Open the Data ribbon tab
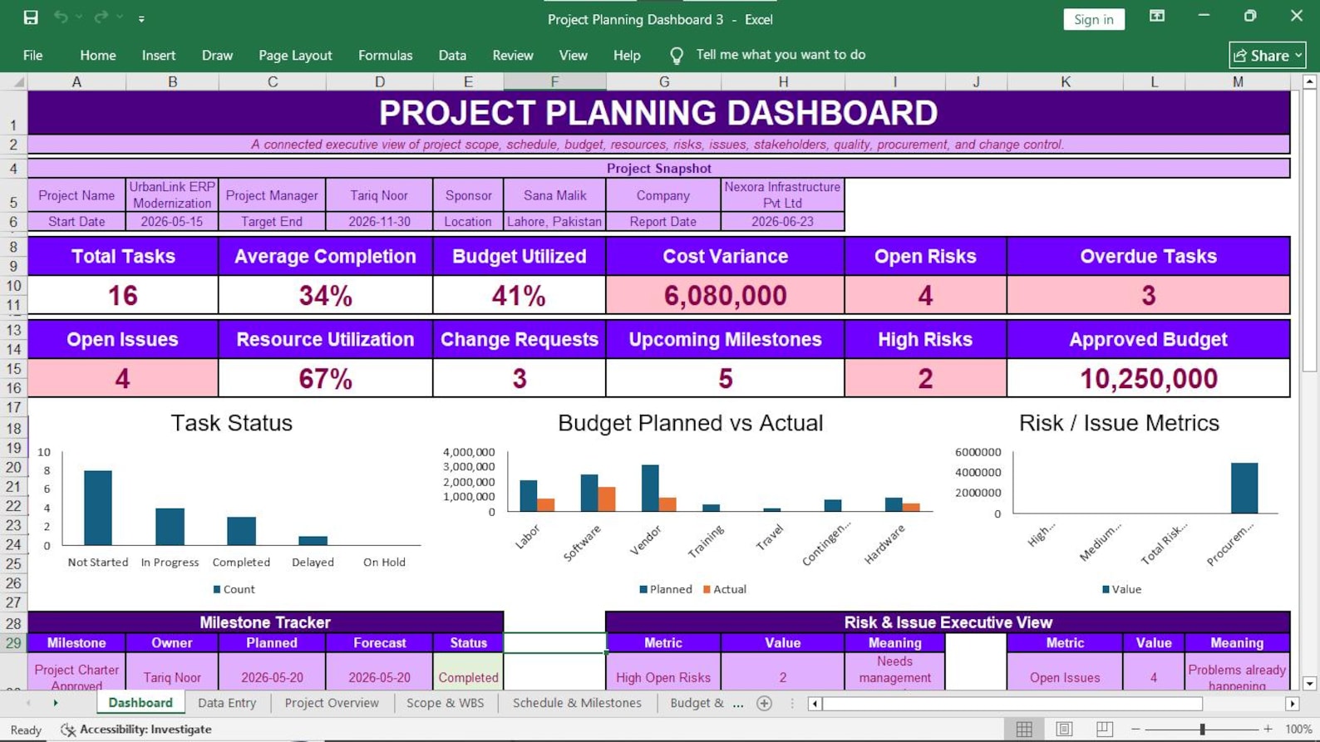Screen dimensions: 1320x742 pos(452,56)
